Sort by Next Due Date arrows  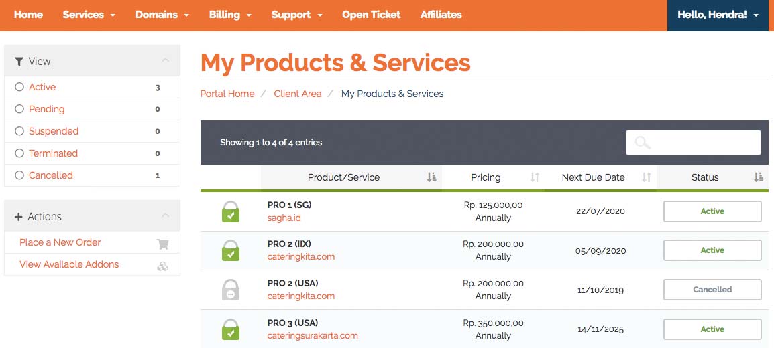point(646,177)
